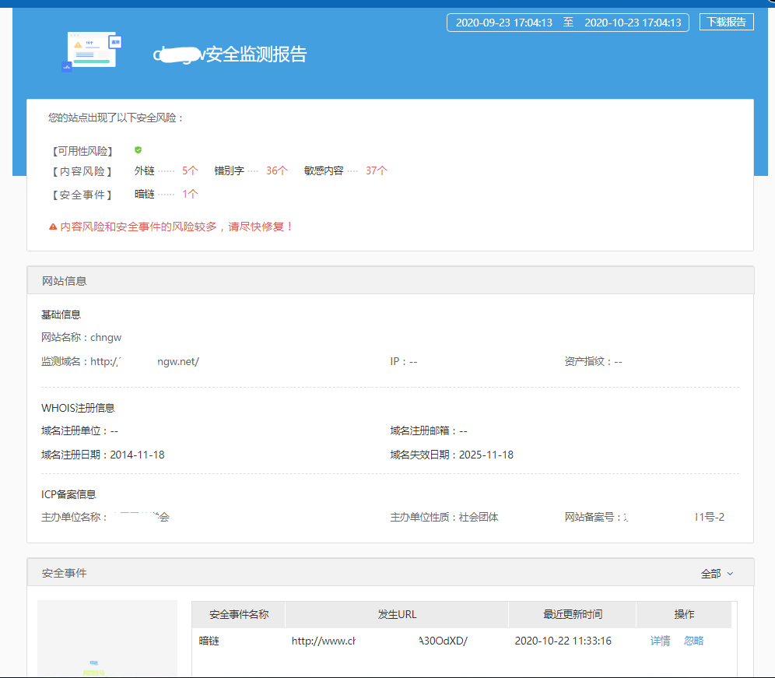Expand the 全部 filter dropdown

tap(717, 574)
